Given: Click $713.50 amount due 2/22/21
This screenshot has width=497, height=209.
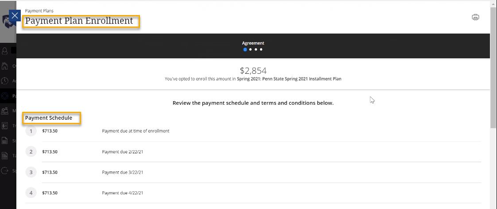Looking at the screenshot, I should [50, 152].
